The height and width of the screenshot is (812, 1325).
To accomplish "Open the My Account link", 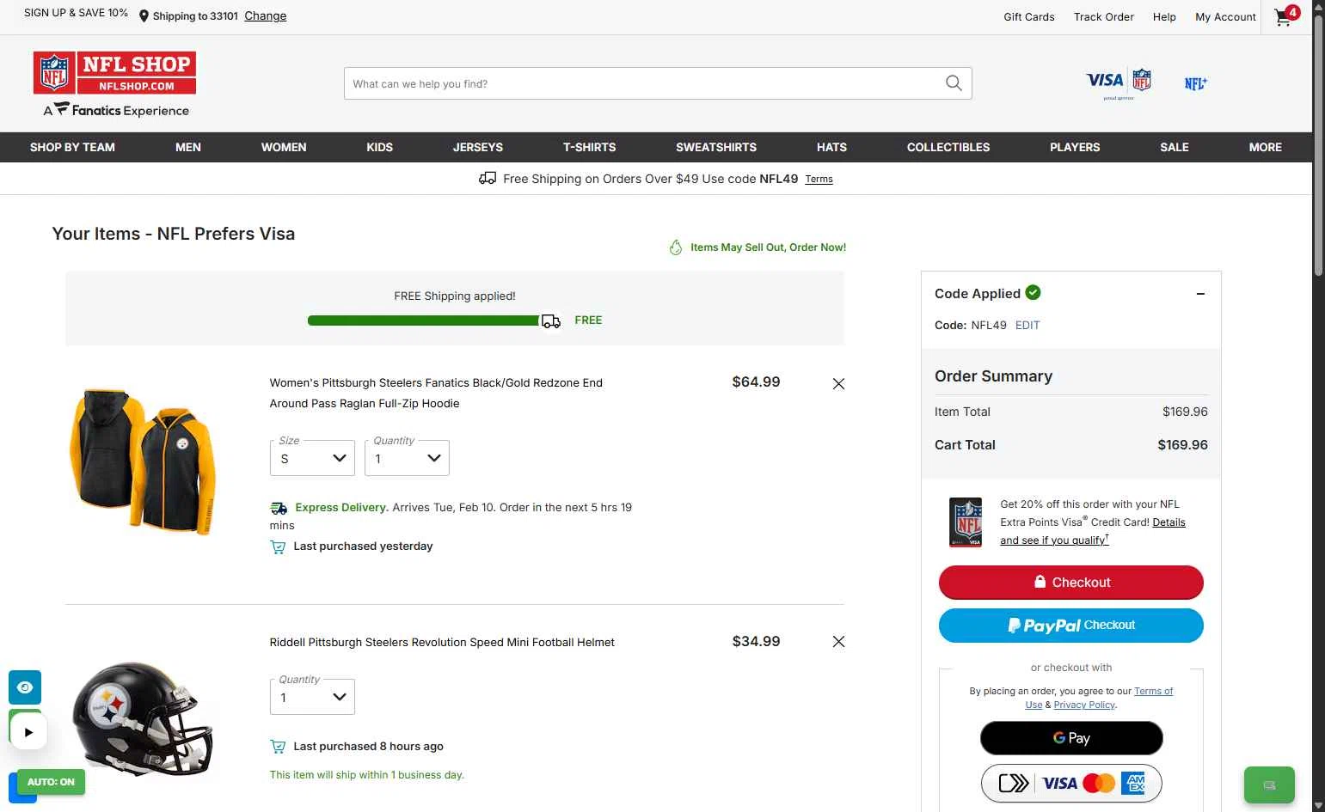I will point(1225,17).
